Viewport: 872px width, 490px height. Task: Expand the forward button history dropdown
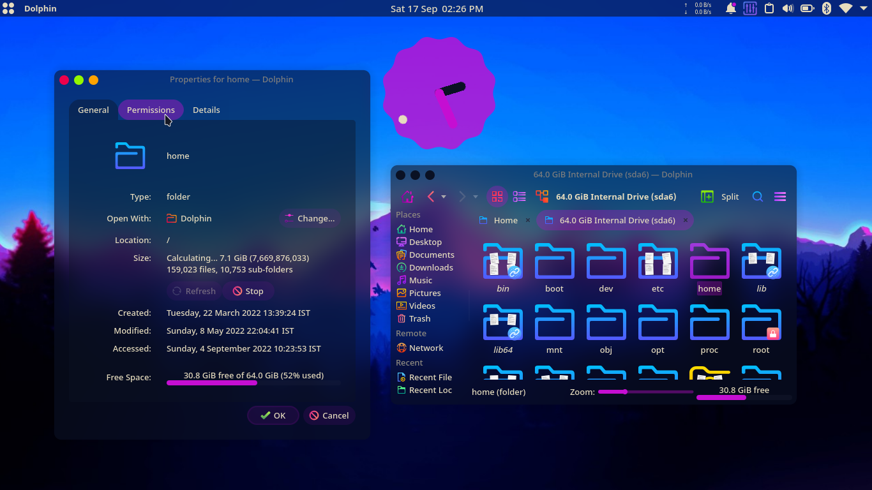tap(475, 197)
